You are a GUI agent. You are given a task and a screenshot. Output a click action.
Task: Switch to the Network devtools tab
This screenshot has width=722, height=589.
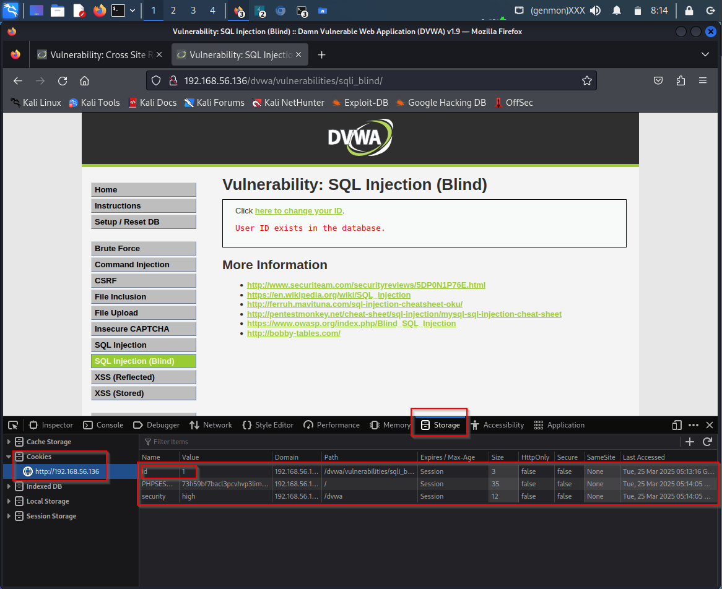[211, 425]
